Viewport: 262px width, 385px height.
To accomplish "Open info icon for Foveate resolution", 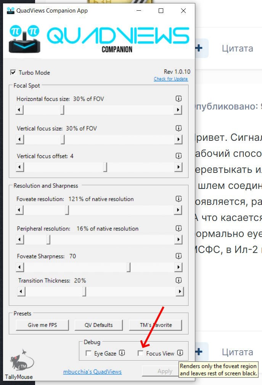I will pyautogui.click(x=178, y=199).
